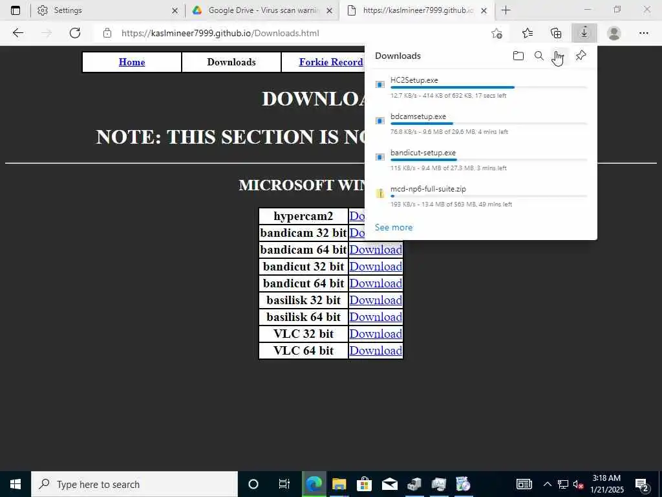Go to the Home page link
Image resolution: width=662 pixels, height=497 pixels.
[132, 62]
